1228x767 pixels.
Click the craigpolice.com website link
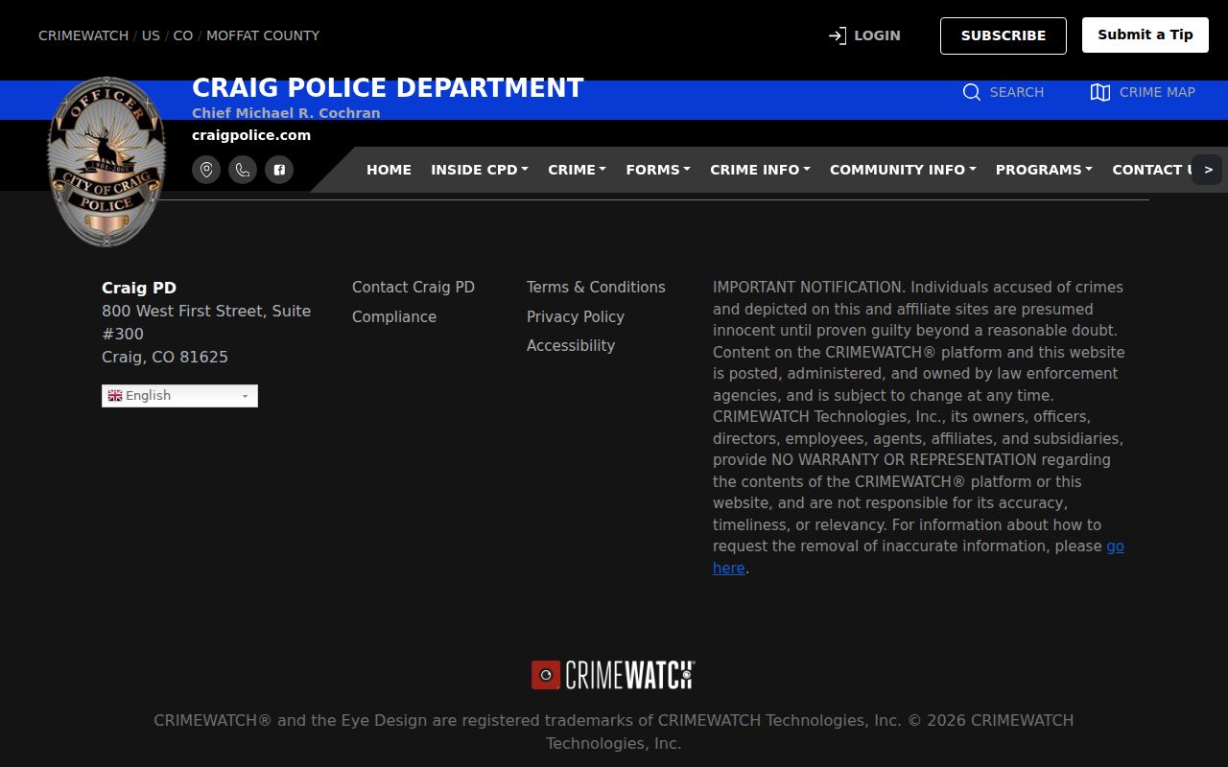tap(251, 135)
